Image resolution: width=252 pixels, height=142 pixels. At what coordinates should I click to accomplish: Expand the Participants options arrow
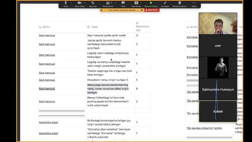(x=115, y=3)
